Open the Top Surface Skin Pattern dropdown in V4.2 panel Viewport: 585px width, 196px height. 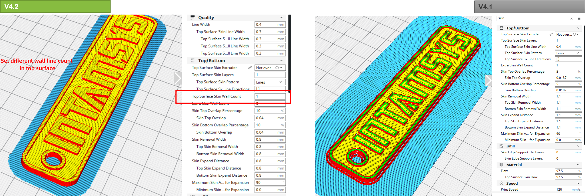pyautogui.click(x=270, y=82)
